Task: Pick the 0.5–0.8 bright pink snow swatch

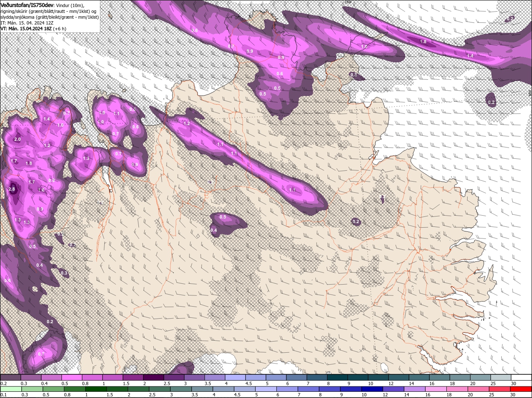Action: point(71,378)
